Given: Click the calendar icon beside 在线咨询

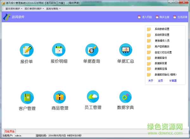Looking at the screenshot, I should pos(174,17).
